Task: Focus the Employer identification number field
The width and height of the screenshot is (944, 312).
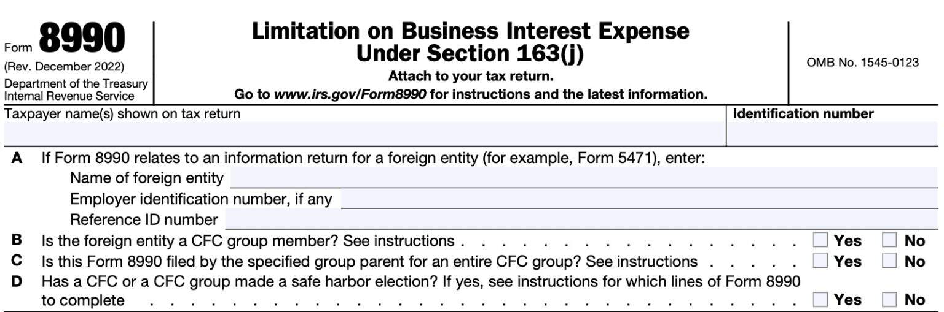Action: click(x=638, y=199)
